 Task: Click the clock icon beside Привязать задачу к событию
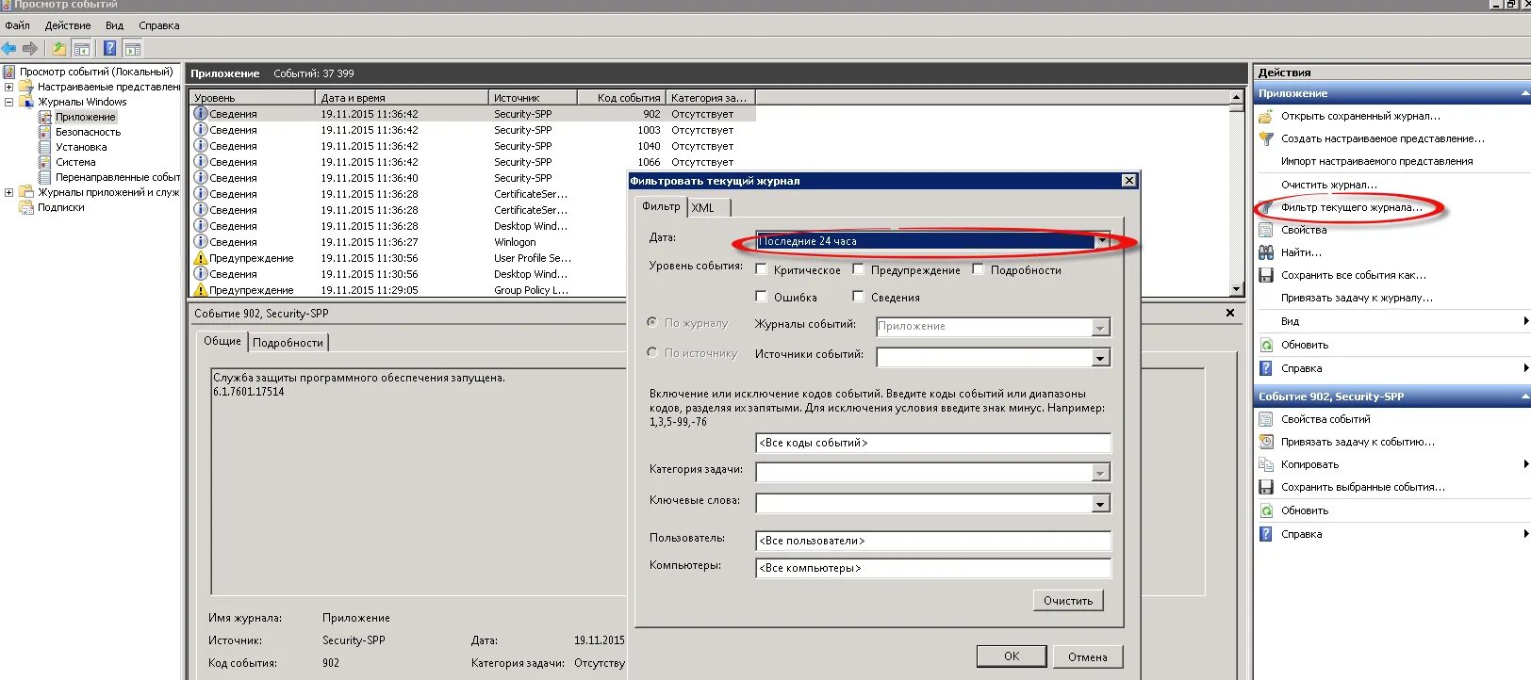[1266, 442]
